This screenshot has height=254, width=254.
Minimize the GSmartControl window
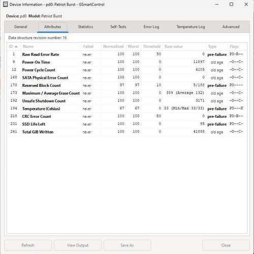[217, 5]
